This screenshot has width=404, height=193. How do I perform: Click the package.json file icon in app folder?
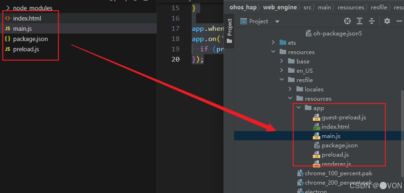coord(317,145)
